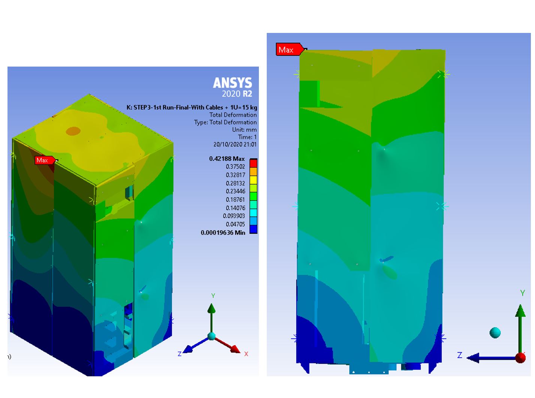The height and width of the screenshot is (398, 535).
Task: Click the Type: Total Deformation line
Action: [226, 122]
